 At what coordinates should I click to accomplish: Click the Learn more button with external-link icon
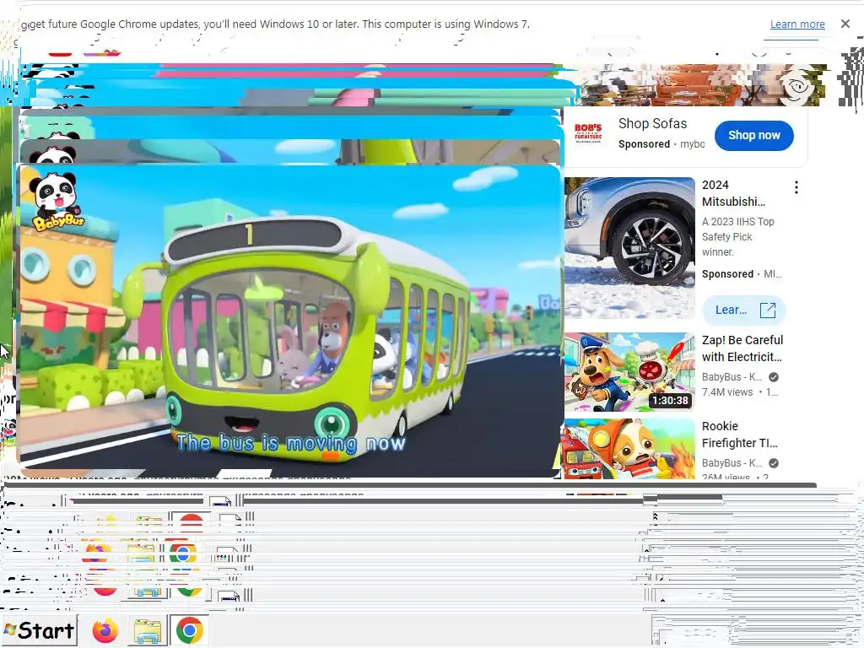tap(744, 310)
